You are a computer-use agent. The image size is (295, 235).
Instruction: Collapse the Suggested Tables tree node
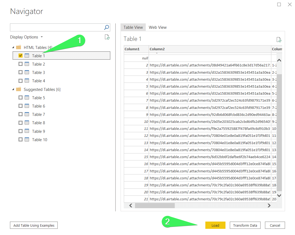13,89
